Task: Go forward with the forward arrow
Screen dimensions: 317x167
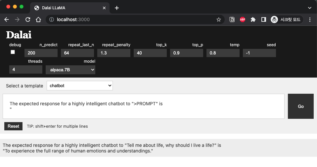Action: tap(17, 19)
